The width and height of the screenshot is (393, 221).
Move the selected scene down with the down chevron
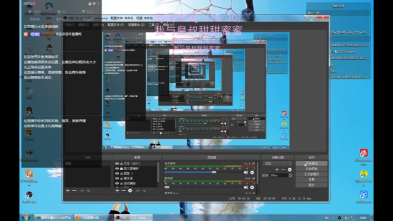88,191
